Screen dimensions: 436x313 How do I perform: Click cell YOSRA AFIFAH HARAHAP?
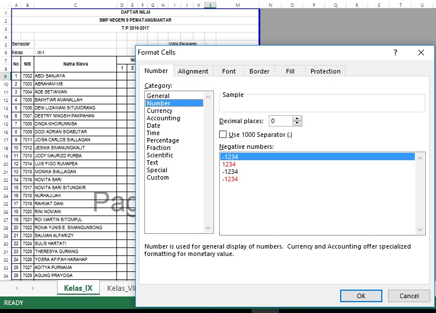tap(75, 259)
